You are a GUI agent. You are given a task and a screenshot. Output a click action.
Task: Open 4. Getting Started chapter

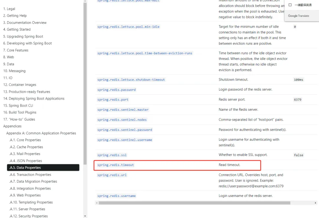[17, 30]
